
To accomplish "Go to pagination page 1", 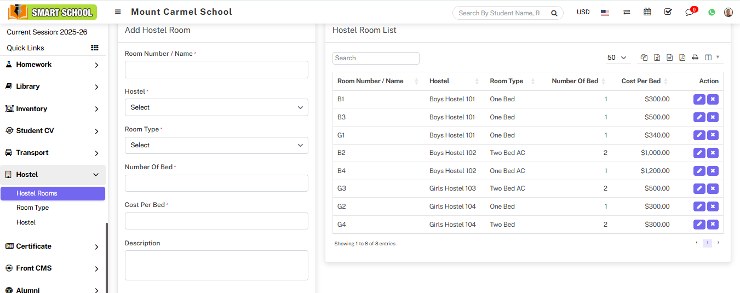I will click(x=707, y=243).
